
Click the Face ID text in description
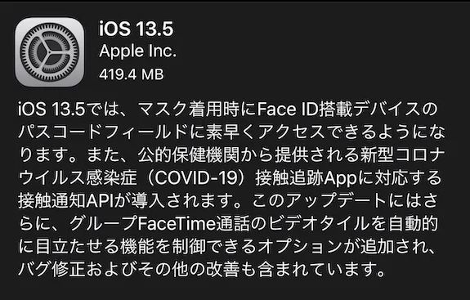coord(287,109)
